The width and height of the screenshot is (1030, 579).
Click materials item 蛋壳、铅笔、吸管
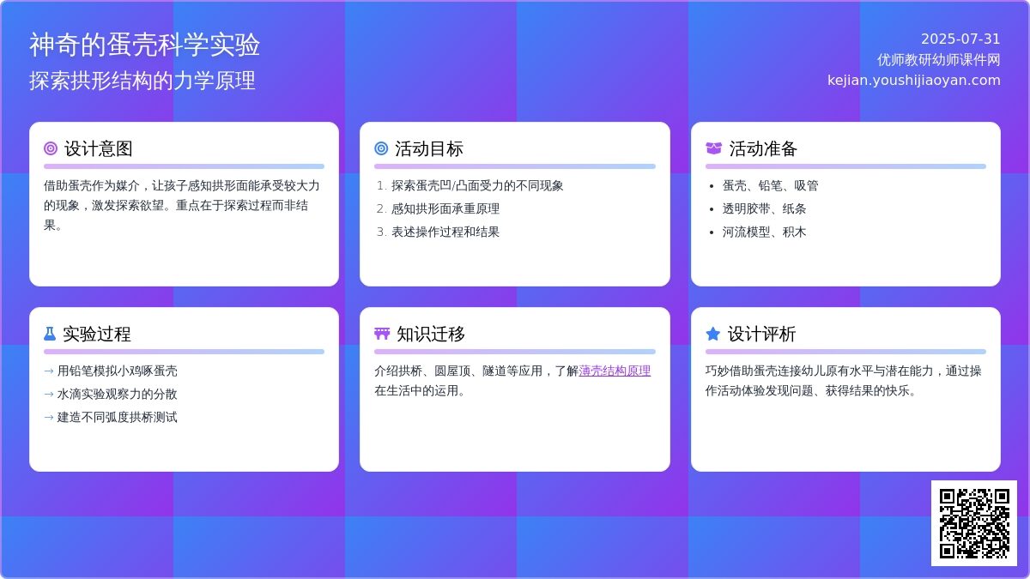771,185
